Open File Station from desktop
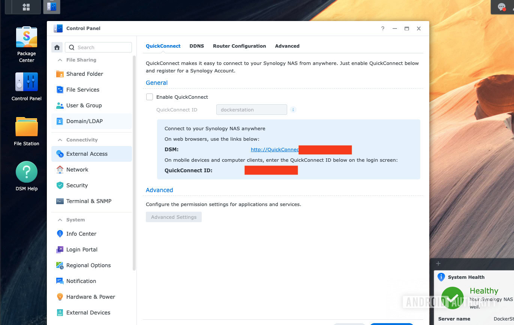 pyautogui.click(x=27, y=128)
